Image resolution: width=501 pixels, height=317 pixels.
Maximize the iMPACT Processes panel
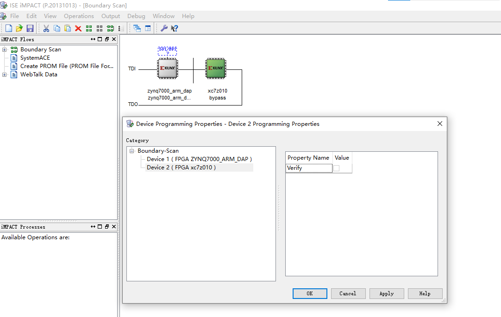click(x=100, y=227)
